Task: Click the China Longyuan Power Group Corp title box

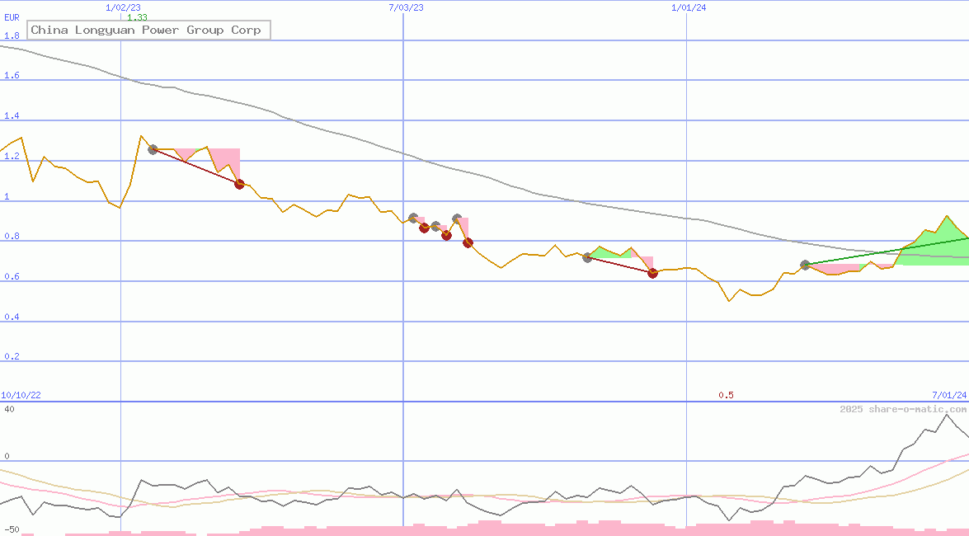Action: (x=148, y=31)
